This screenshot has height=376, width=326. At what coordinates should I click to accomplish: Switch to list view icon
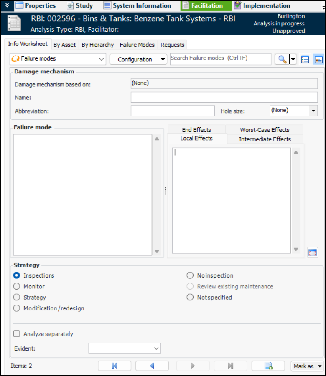[x=305, y=59]
